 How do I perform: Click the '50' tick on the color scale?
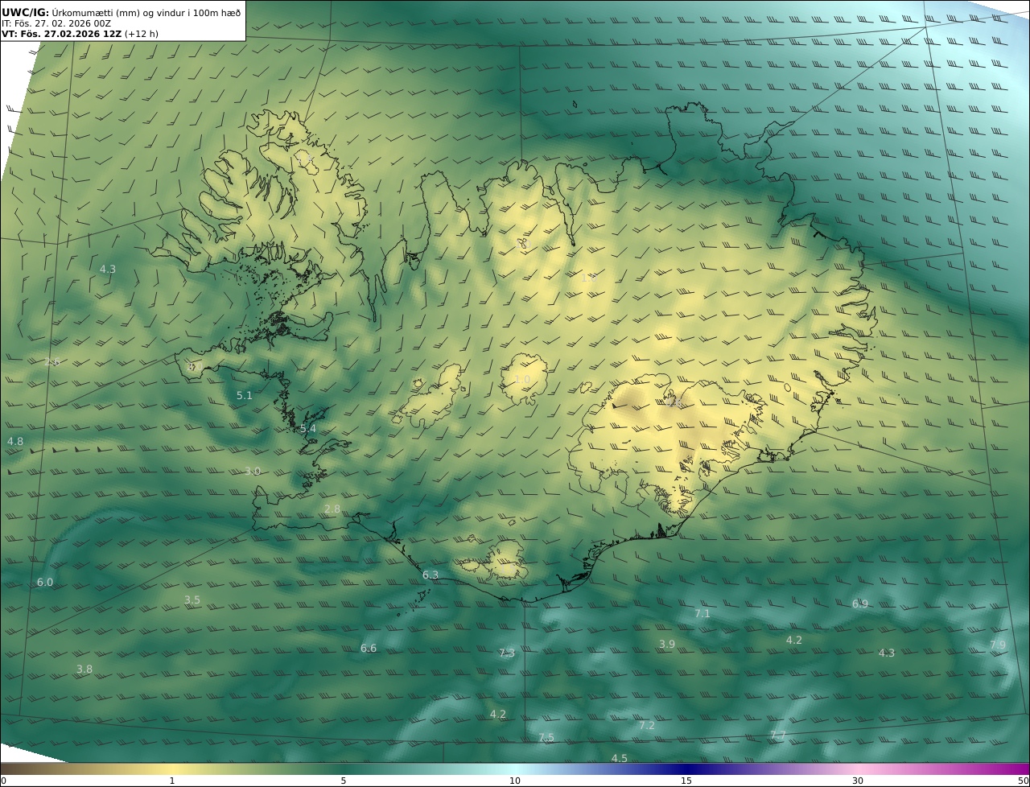[x=1024, y=781]
